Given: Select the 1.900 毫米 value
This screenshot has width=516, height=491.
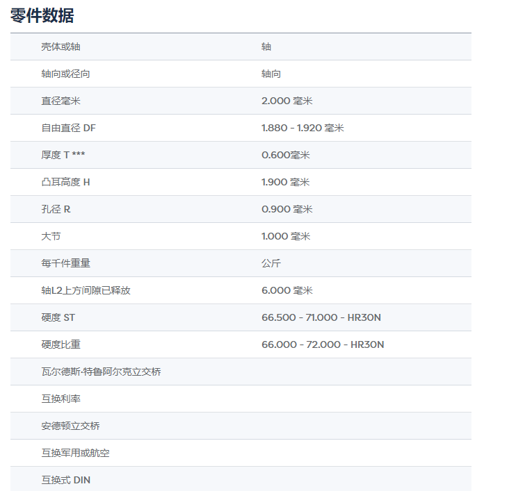Looking at the screenshot, I should point(285,182).
